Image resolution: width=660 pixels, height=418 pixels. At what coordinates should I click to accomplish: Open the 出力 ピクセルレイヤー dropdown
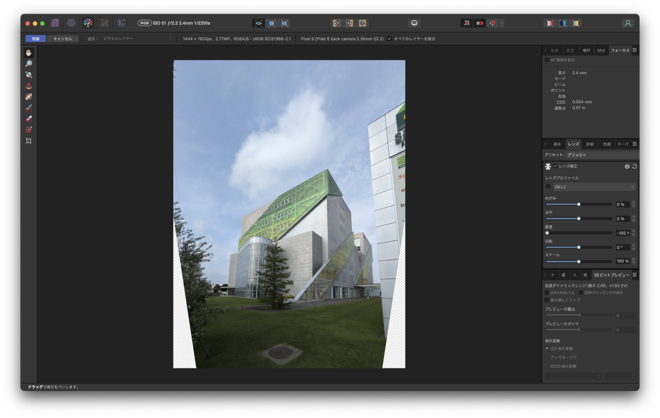point(137,39)
